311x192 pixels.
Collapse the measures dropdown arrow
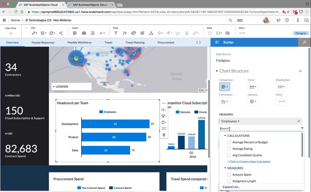(x=302, y=128)
